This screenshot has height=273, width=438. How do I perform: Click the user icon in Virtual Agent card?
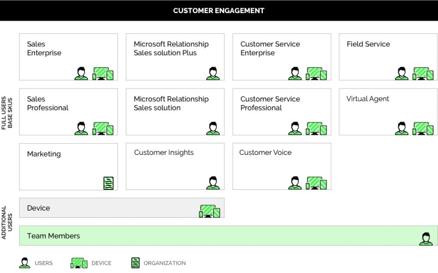401,129
